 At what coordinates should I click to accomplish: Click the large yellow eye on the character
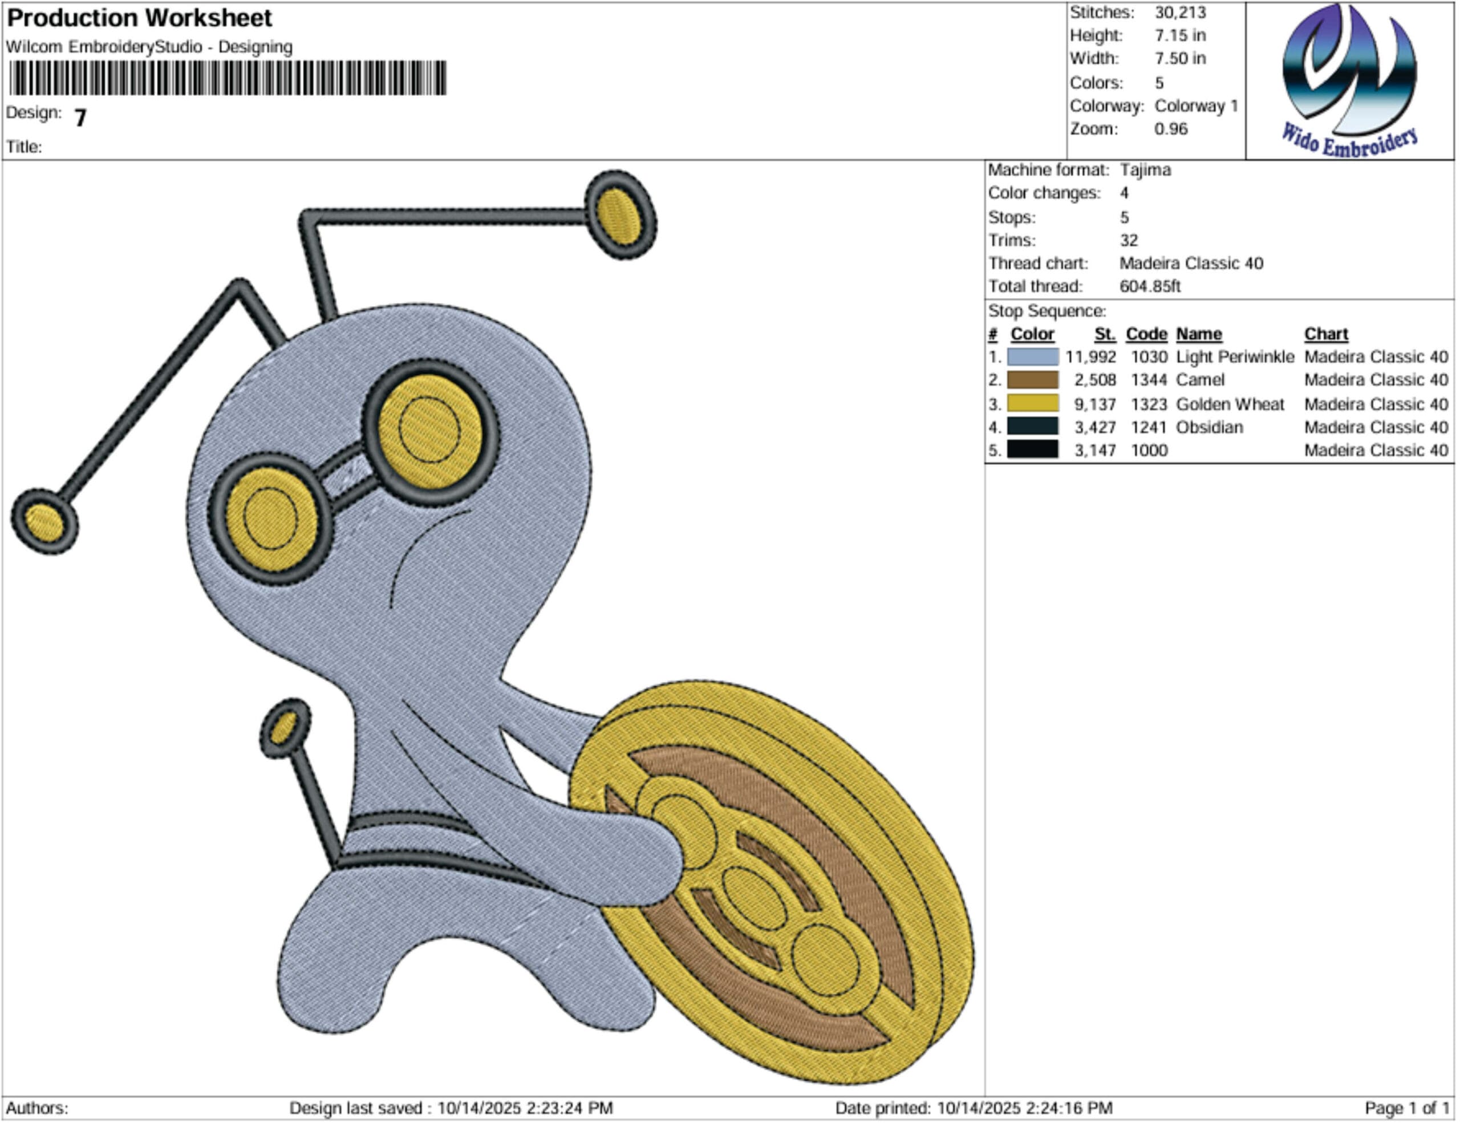point(430,430)
